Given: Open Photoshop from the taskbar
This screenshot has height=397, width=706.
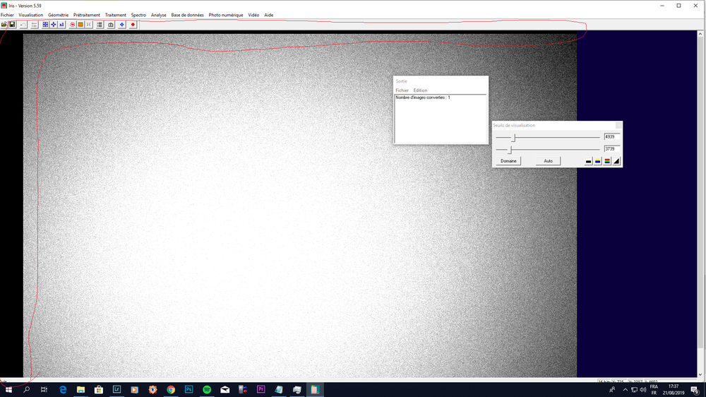Looking at the screenshot, I should (x=189, y=390).
